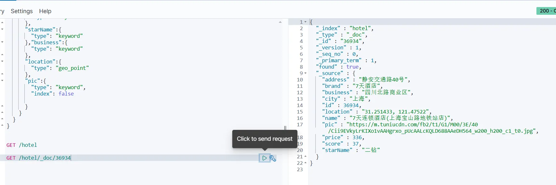
Task: Click line number 23 in the response gutter
Action: click(x=300, y=170)
